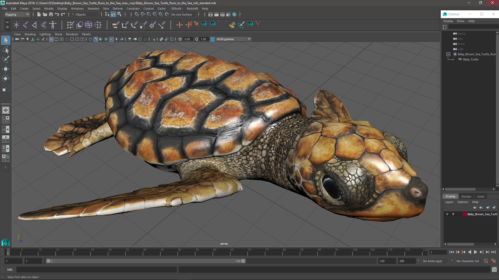Viewport: 499px width, 280px height.
Task: Switch to the Anim layer tab
Action: coord(481,197)
